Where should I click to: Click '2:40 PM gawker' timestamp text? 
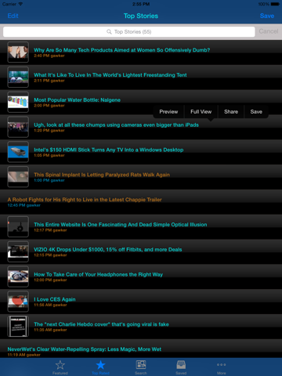49,56
